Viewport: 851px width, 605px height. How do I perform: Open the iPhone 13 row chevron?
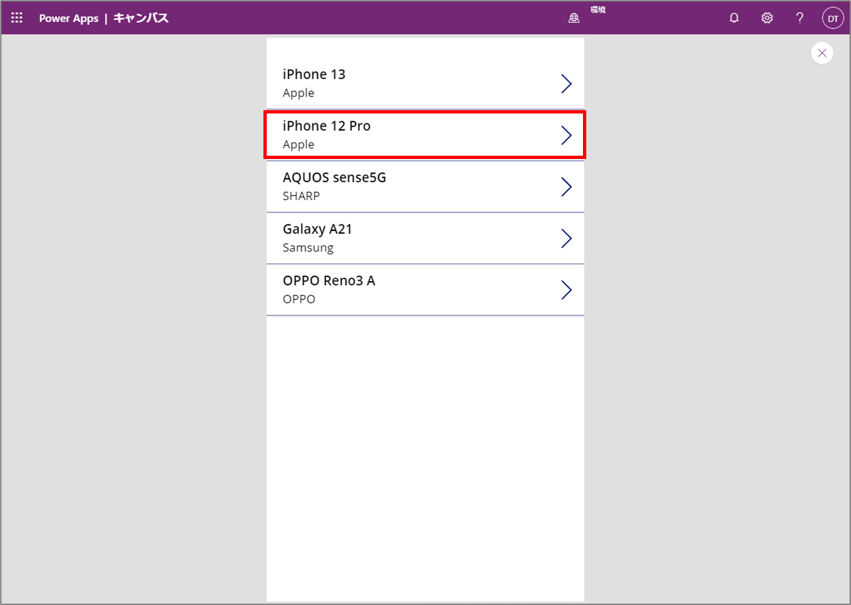[x=566, y=84]
